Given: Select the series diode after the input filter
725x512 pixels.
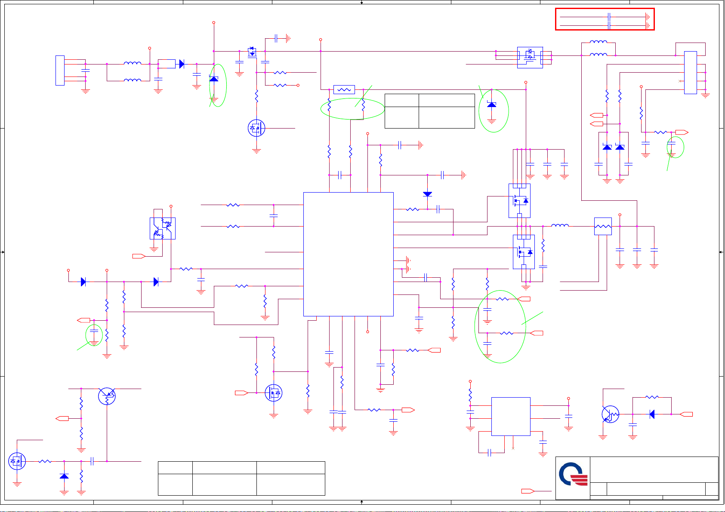Looking at the screenshot, I should 182,64.
